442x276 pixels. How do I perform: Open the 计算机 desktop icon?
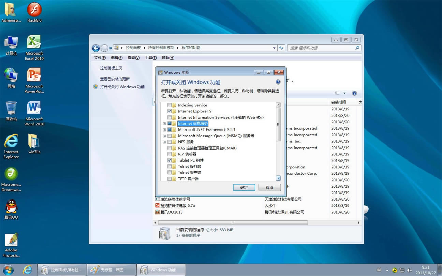tap(11, 45)
